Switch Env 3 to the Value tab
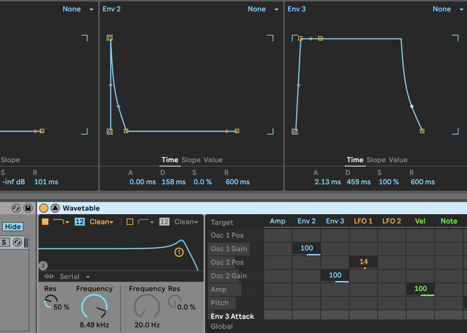Screen dimensions: 467x333 pos(398,160)
